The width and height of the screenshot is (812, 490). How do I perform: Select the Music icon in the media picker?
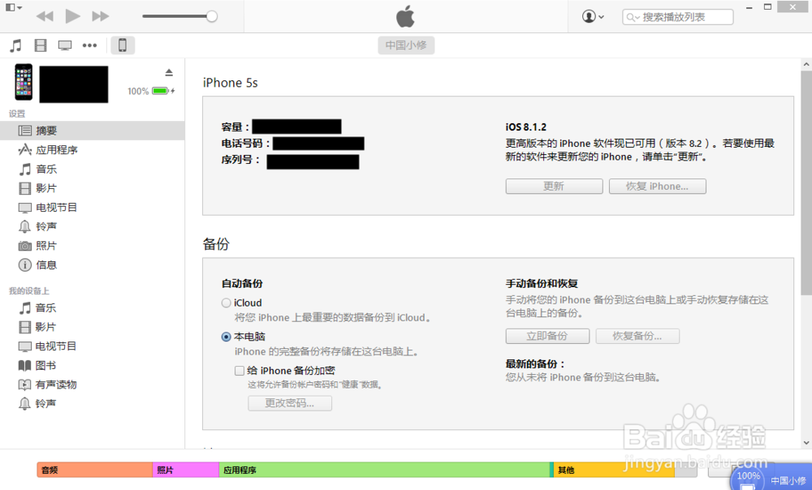click(x=15, y=45)
